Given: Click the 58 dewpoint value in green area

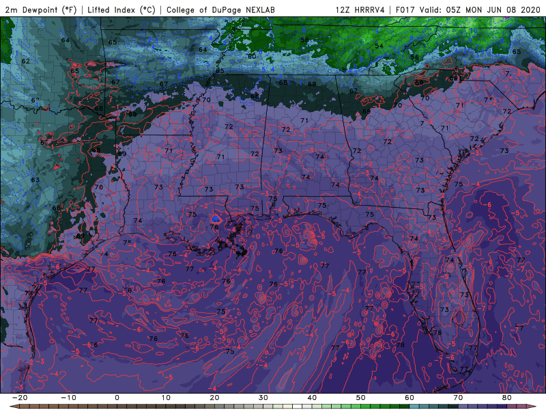Looking at the screenshot, I should coord(304,40).
